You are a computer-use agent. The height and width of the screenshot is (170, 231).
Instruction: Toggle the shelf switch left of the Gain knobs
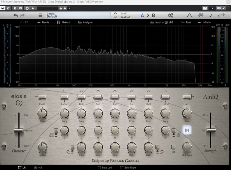point(72,147)
